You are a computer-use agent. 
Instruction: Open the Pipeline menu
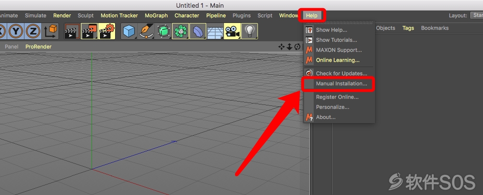click(x=216, y=15)
